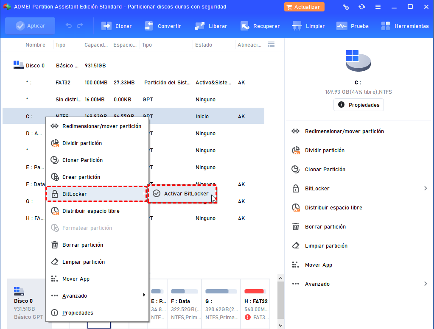This screenshot has width=434, height=329.
Task: Click the refresh icon in title bar
Action: (362, 7)
